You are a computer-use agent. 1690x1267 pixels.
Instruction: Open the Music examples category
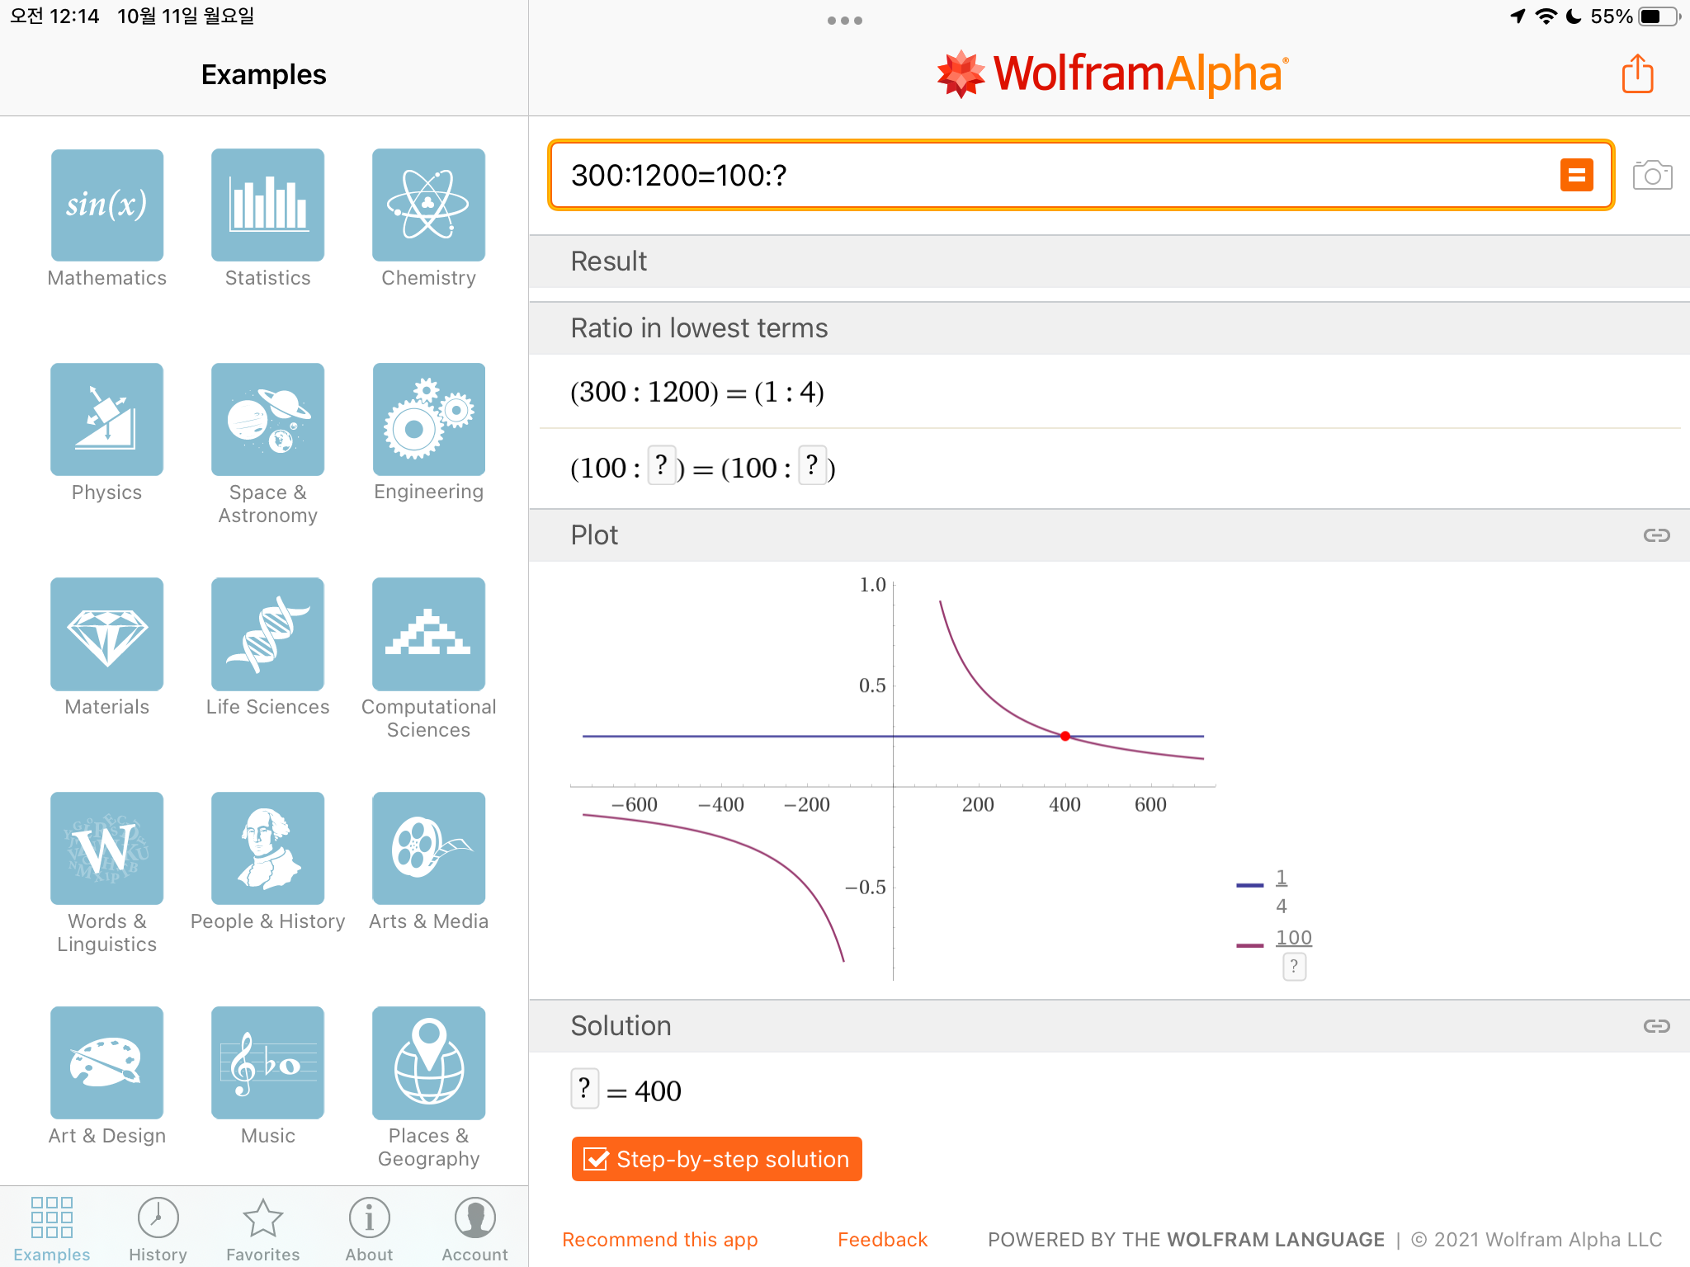[x=267, y=1063]
